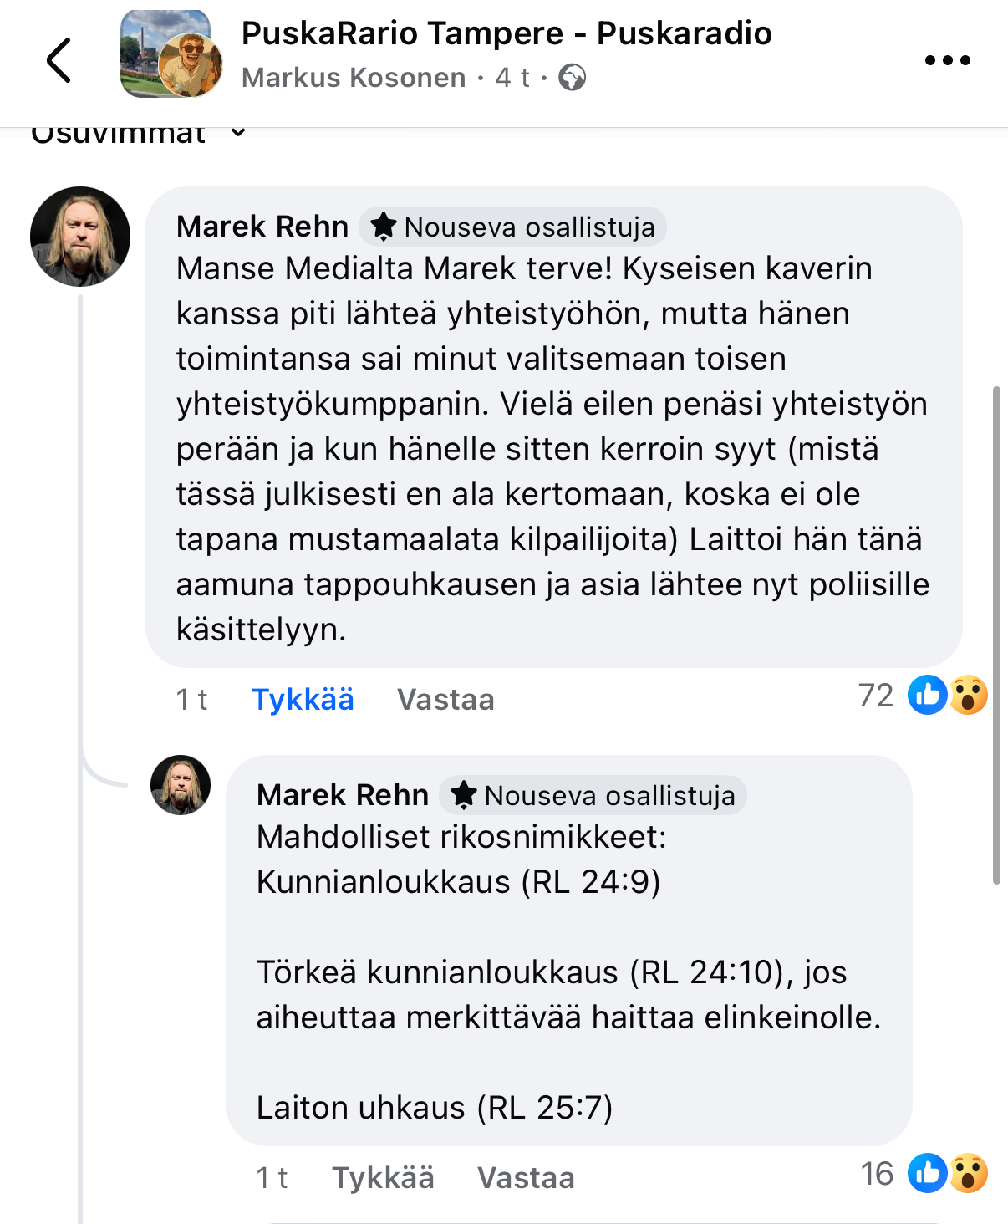Tap the like icon on reply reactions
1008x1224 pixels.
pyautogui.click(x=927, y=1173)
